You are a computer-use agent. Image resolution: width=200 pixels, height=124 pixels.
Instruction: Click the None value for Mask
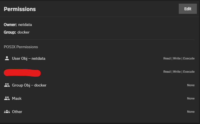191,99
